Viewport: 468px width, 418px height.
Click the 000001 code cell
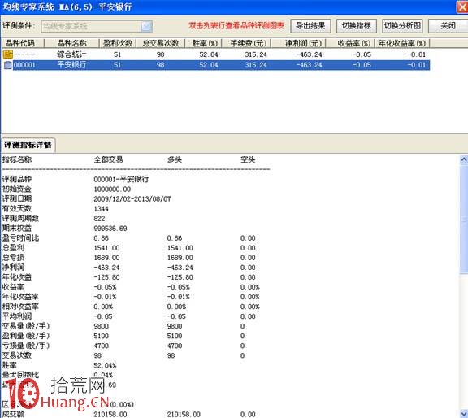24,65
